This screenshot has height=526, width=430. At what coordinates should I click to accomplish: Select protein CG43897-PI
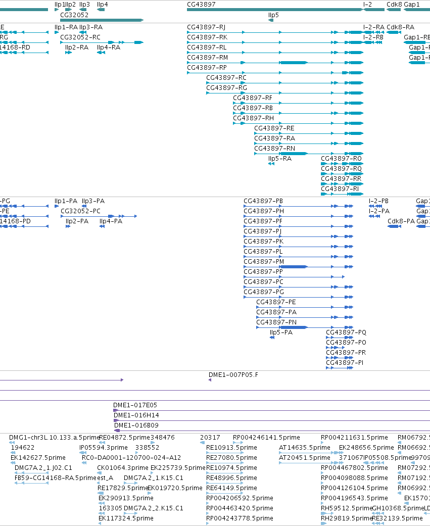click(340, 368)
